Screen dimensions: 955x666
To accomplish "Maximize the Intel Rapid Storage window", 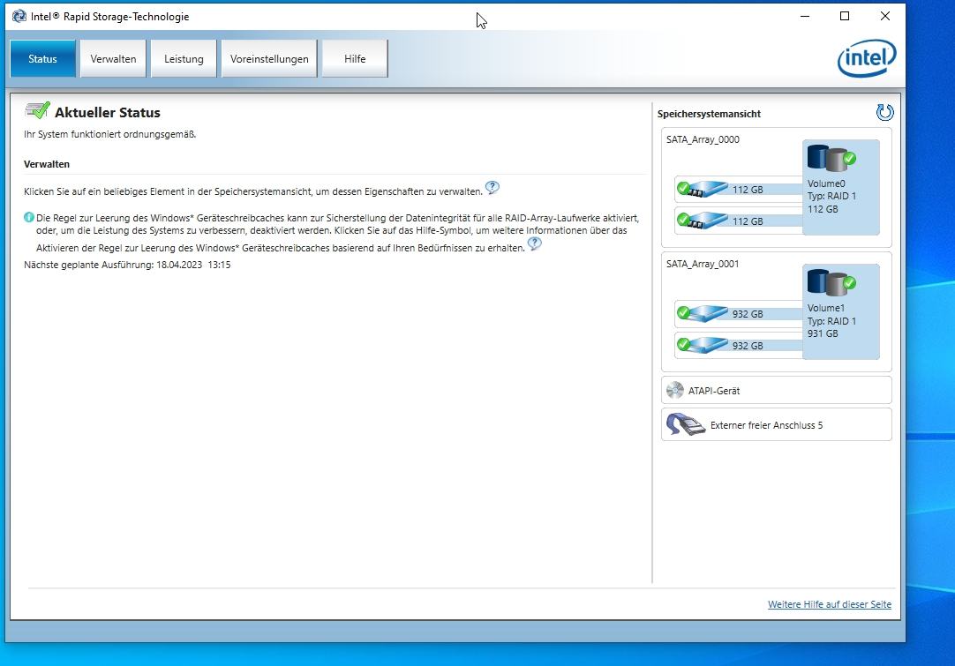I will pyautogui.click(x=844, y=17).
